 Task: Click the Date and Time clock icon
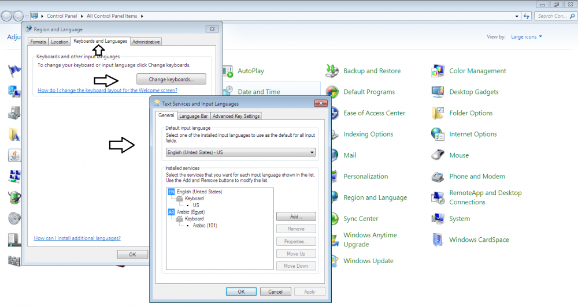228,91
